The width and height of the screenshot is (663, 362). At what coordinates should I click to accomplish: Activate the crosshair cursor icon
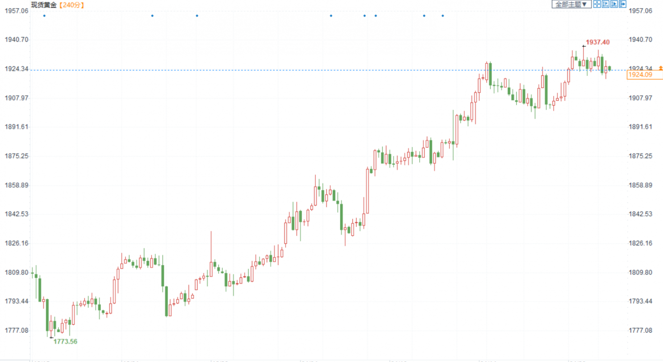point(597,4)
